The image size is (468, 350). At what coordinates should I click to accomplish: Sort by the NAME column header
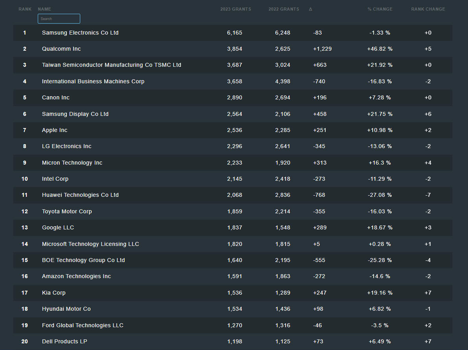tap(44, 9)
